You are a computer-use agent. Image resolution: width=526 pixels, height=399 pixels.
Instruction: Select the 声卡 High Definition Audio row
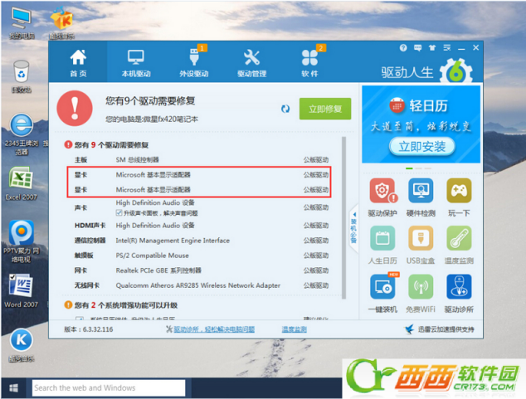202,207
